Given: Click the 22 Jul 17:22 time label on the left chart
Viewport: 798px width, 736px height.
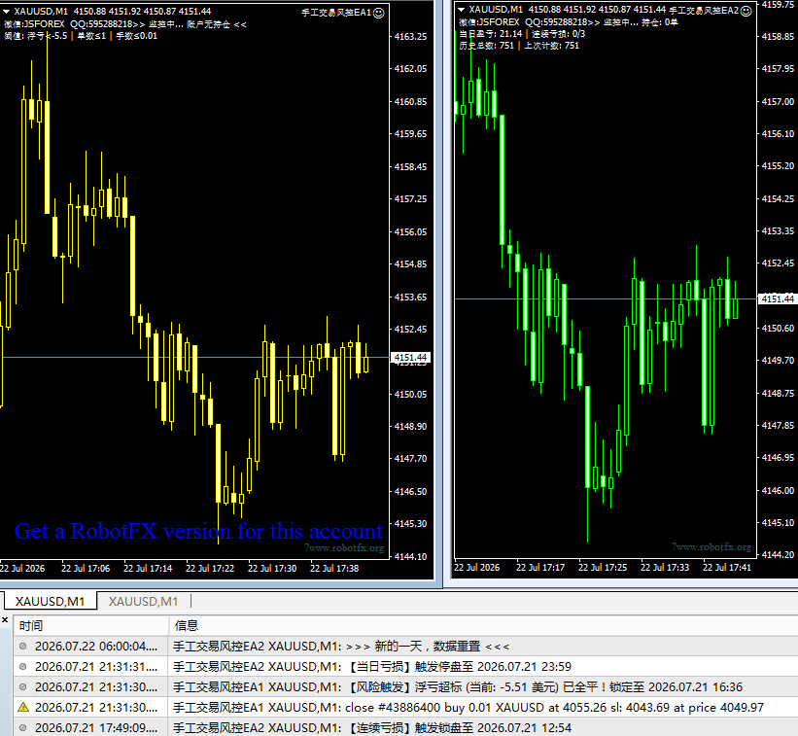Looking at the screenshot, I should 210,568.
